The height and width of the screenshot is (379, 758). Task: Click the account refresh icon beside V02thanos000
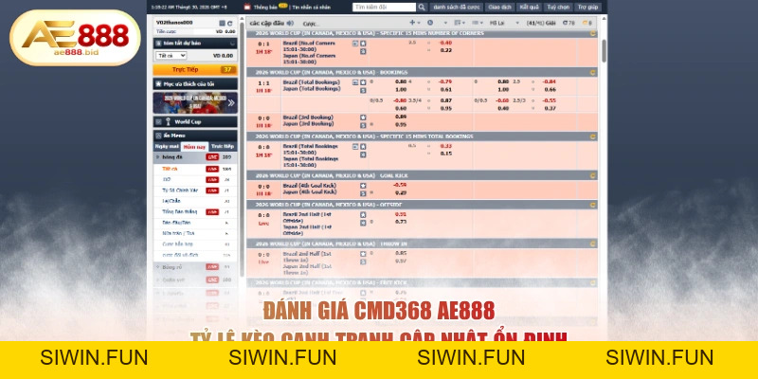(x=229, y=23)
